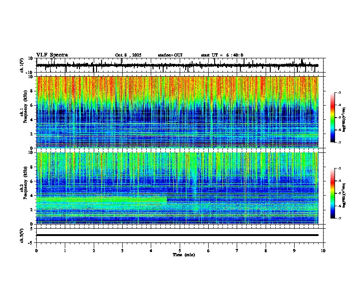Select the "start UT = 6 : 40: 0" text
This screenshot has width=364, height=281.
click(222, 55)
